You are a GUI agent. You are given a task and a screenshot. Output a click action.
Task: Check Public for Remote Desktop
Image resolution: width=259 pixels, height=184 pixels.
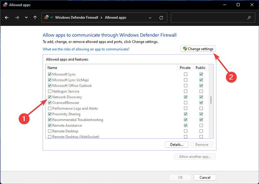[x=201, y=131]
